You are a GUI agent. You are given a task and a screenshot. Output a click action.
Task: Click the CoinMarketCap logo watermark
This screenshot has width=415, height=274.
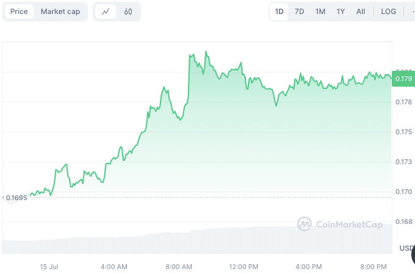(340, 225)
